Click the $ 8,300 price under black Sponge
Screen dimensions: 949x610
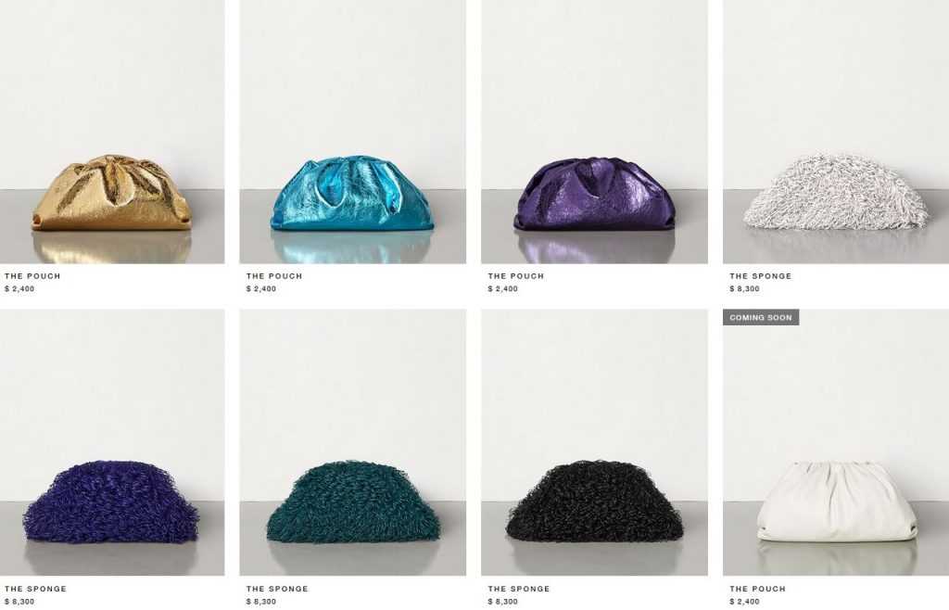point(503,602)
